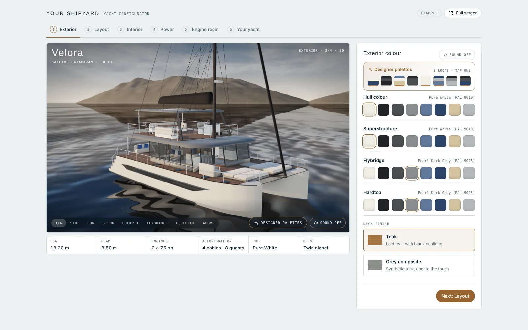
Task: Apply the third designer palette, blue over beige
Action: click(400, 81)
